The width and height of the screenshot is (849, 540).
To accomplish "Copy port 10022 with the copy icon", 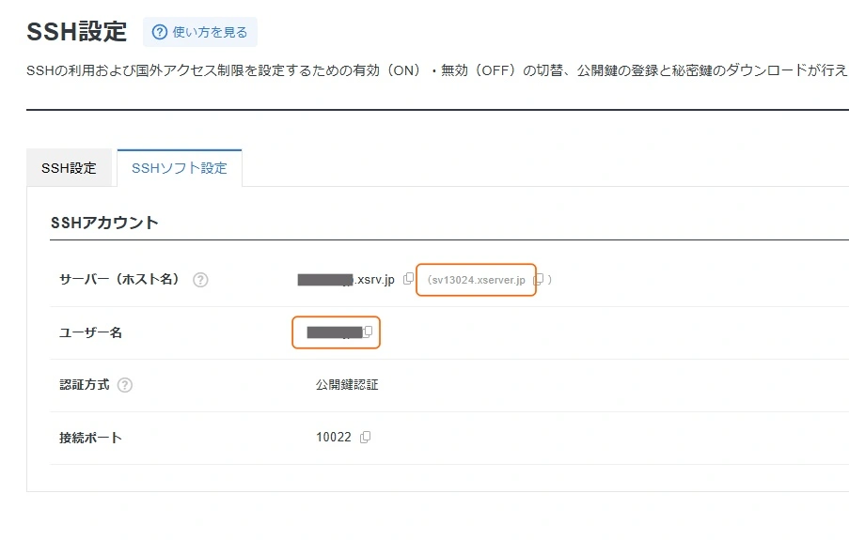I will 365,437.
